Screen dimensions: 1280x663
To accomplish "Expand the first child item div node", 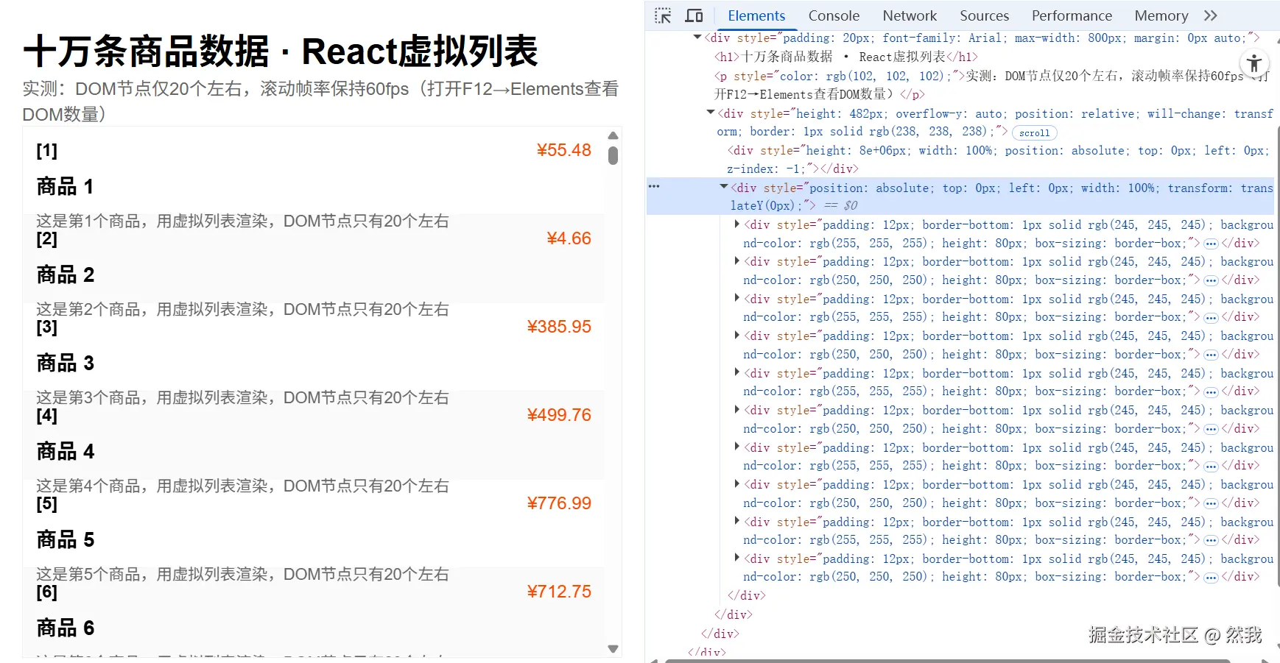I will (x=736, y=224).
